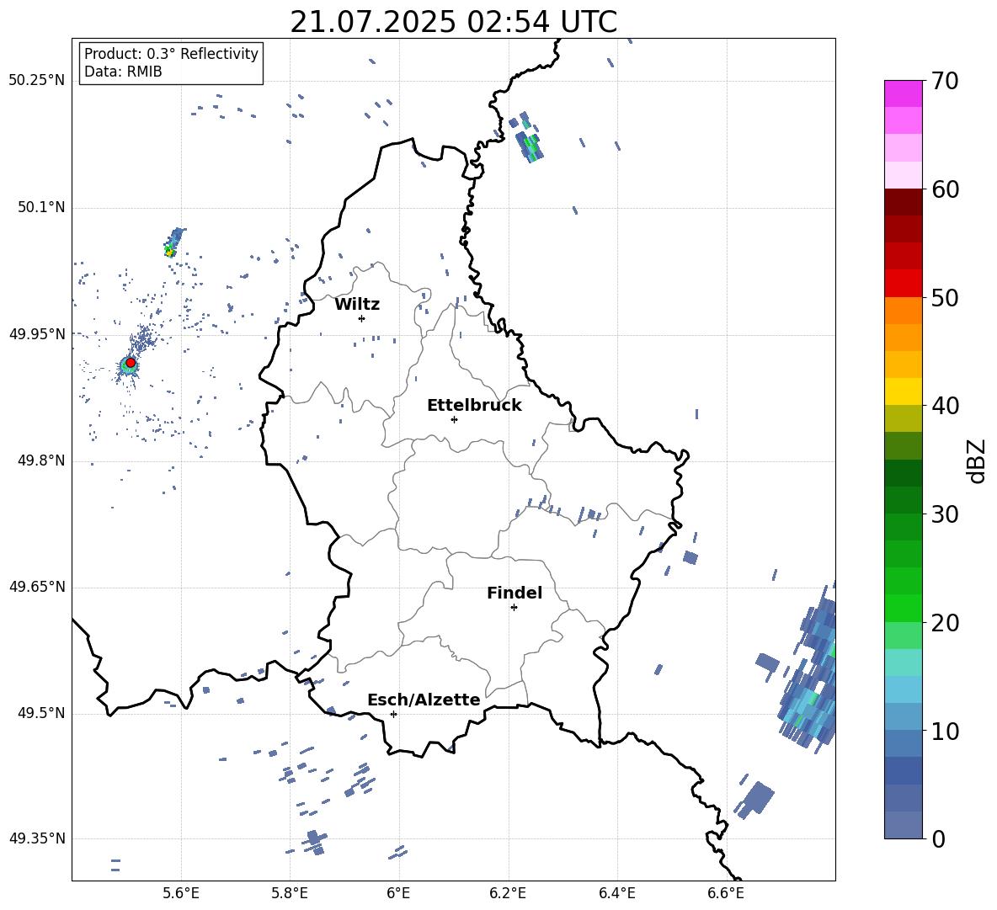The image size is (997, 910).
Task: Click the 6.6°E longitude label
Action: tap(726, 893)
